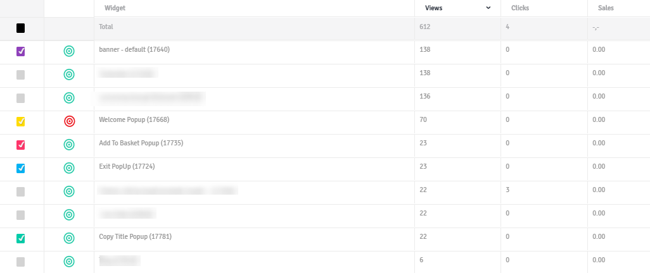Uncheck the blue Exit PopUp checkbox
The image size is (650, 273).
click(x=20, y=168)
